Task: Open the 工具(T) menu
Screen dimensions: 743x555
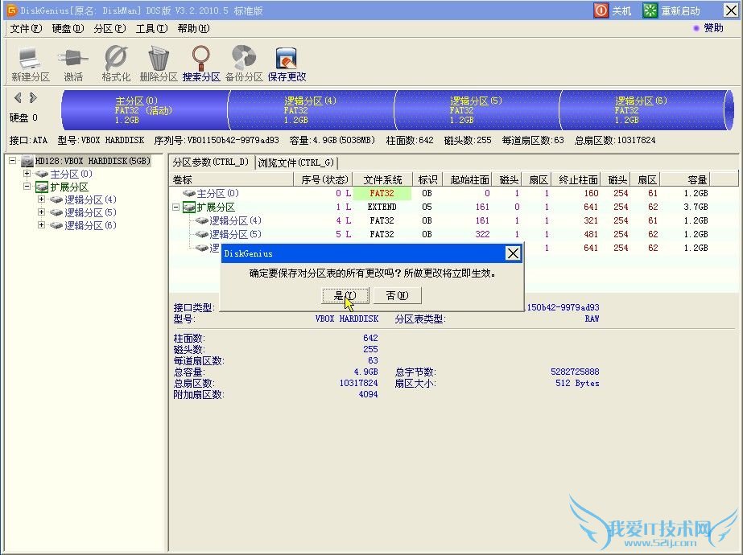Action: [x=151, y=28]
